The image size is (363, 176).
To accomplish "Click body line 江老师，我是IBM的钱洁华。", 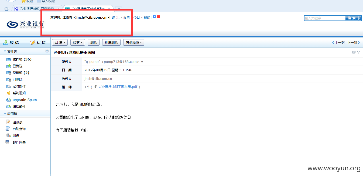I will coord(79,104).
